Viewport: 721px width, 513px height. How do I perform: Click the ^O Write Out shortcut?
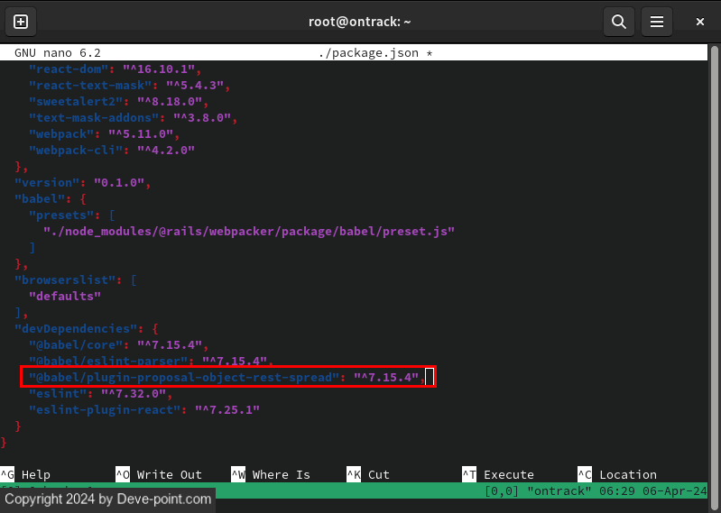point(159,474)
